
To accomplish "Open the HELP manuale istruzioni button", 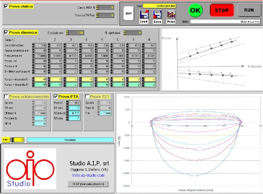I will pos(88,184).
